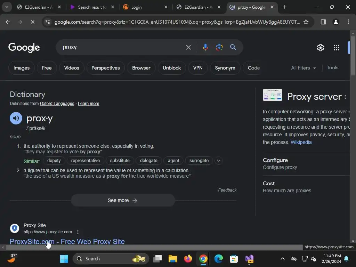Open site information icon in address bar
Image resolution: width=356 pixels, height=267 pixels.
coord(48,22)
